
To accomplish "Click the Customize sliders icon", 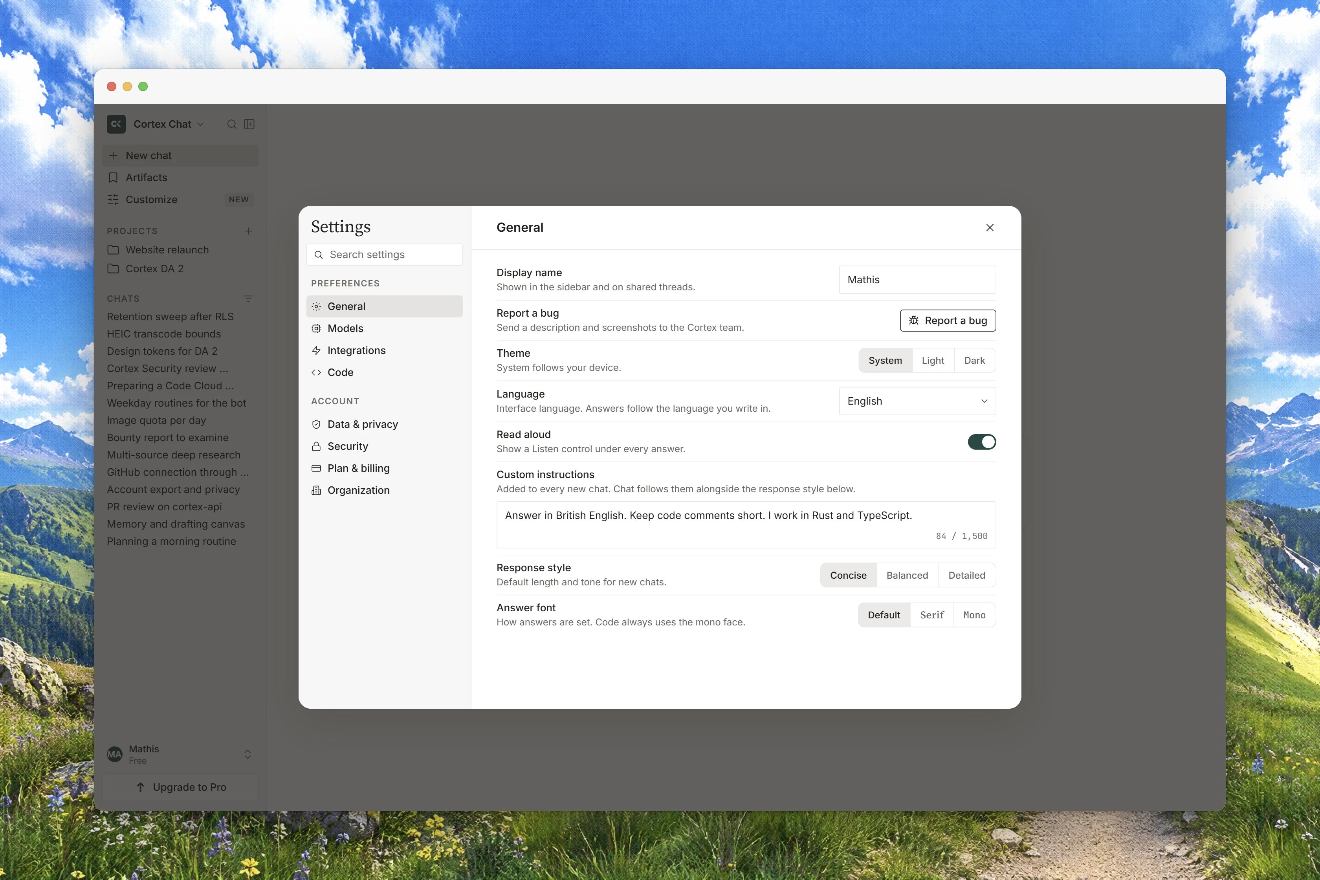I will point(114,199).
